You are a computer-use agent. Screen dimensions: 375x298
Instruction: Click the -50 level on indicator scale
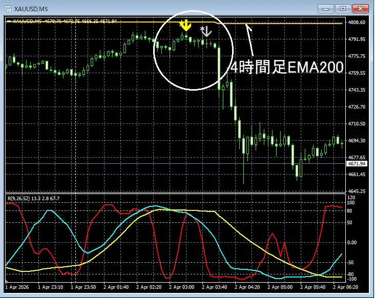[351, 262]
